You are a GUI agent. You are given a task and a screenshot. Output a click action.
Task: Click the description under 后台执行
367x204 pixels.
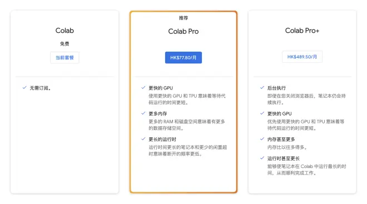coord(306,99)
